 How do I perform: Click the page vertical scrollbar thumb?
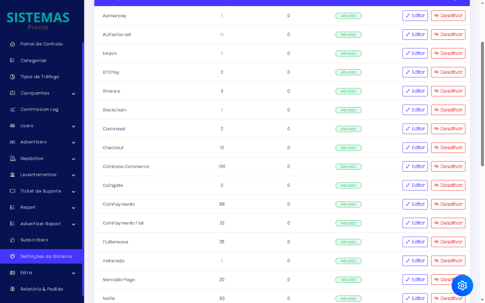point(482,104)
